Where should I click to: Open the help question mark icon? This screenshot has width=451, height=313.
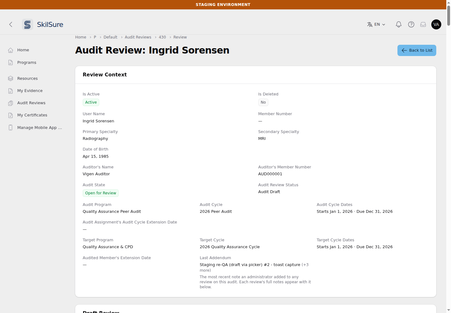(411, 24)
